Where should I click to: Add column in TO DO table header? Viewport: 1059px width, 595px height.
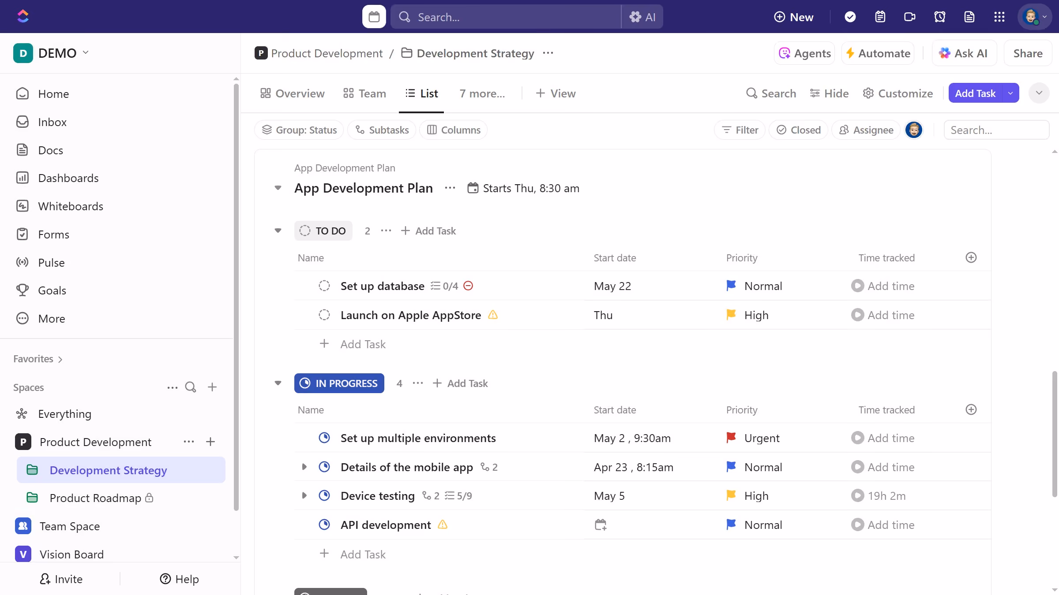[x=971, y=257]
